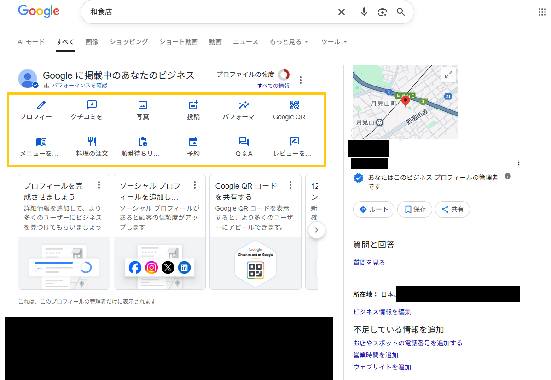Open the Google apps grid icon
The width and height of the screenshot is (551, 380).
[542, 12]
